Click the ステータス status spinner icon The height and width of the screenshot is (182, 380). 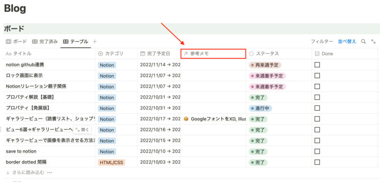(x=251, y=54)
